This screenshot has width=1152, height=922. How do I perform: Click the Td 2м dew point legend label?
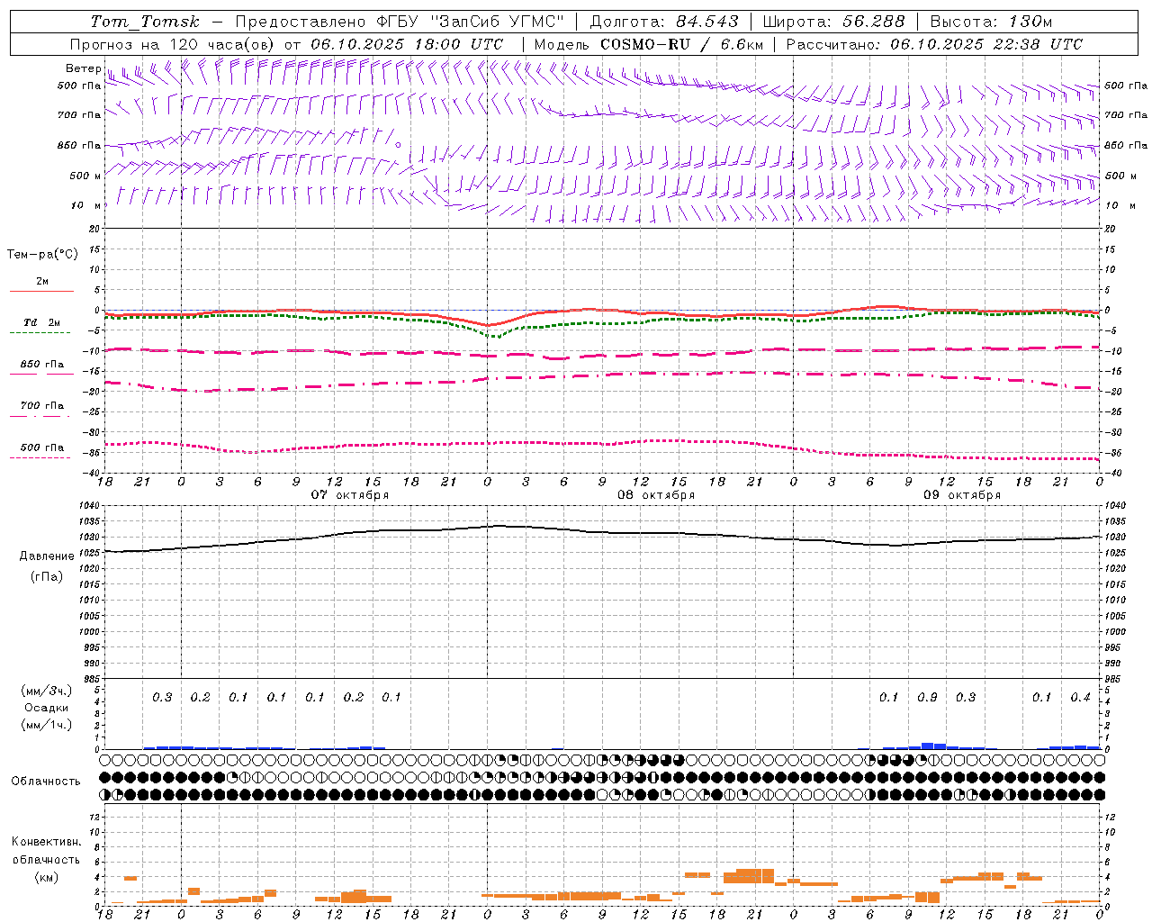(x=41, y=322)
